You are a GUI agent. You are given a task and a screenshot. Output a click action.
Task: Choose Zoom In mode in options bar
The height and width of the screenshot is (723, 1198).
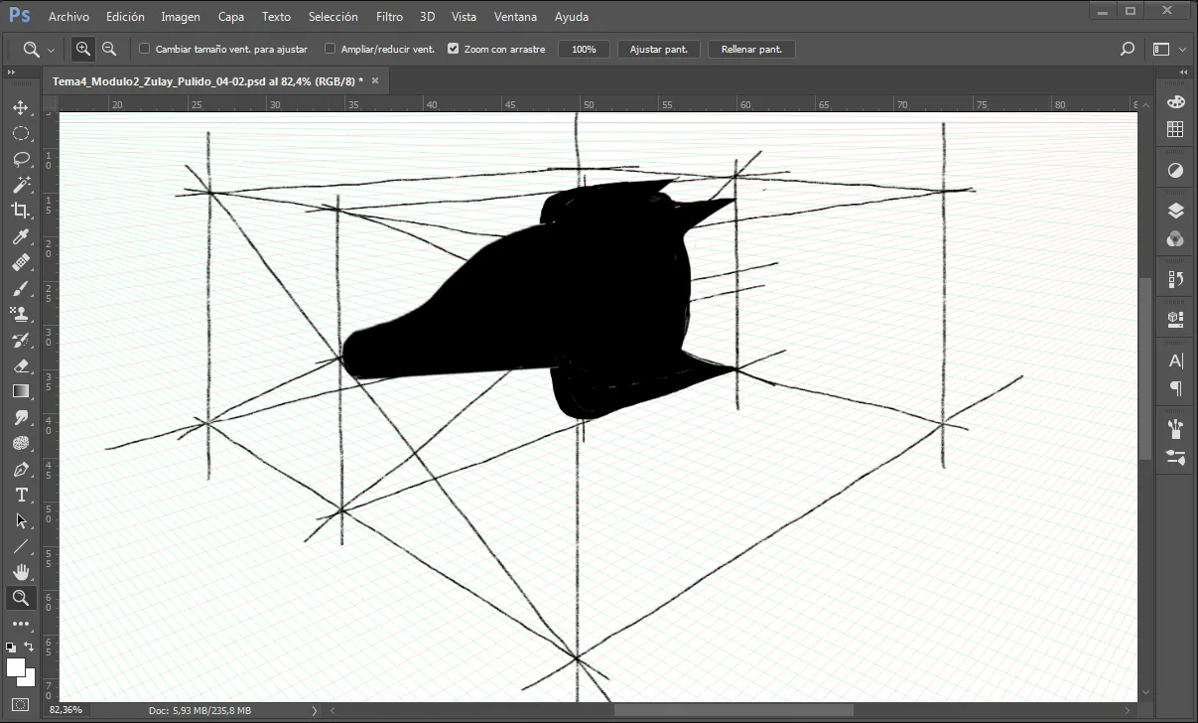pos(82,49)
